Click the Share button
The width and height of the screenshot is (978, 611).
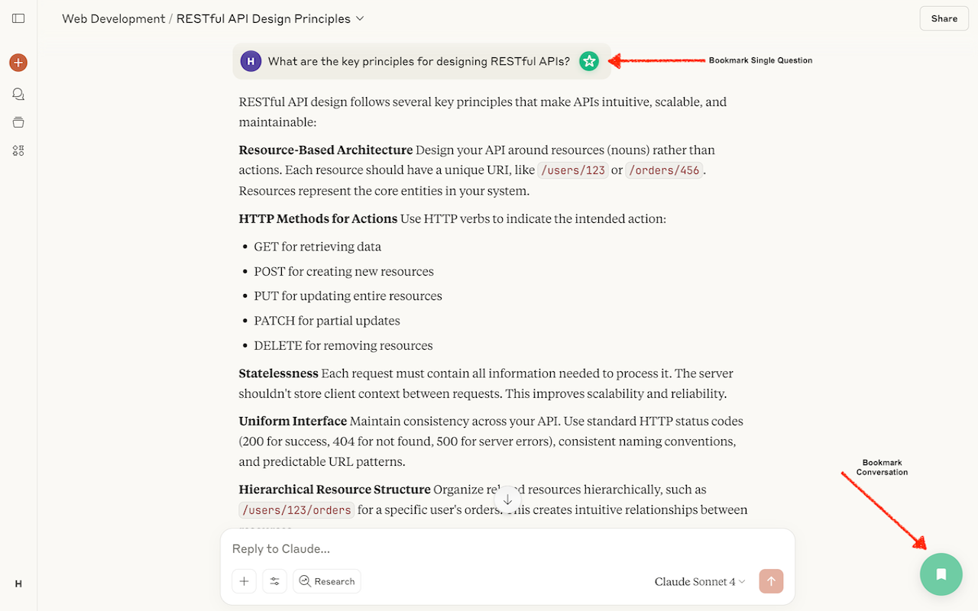(x=944, y=18)
